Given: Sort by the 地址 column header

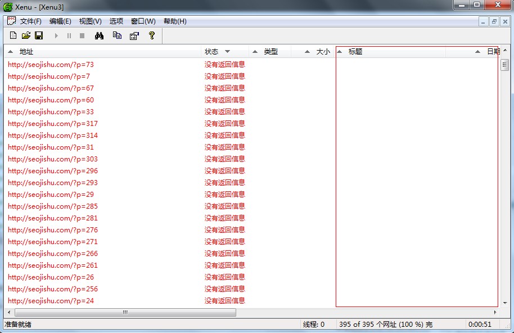Looking at the screenshot, I should tap(26, 52).
